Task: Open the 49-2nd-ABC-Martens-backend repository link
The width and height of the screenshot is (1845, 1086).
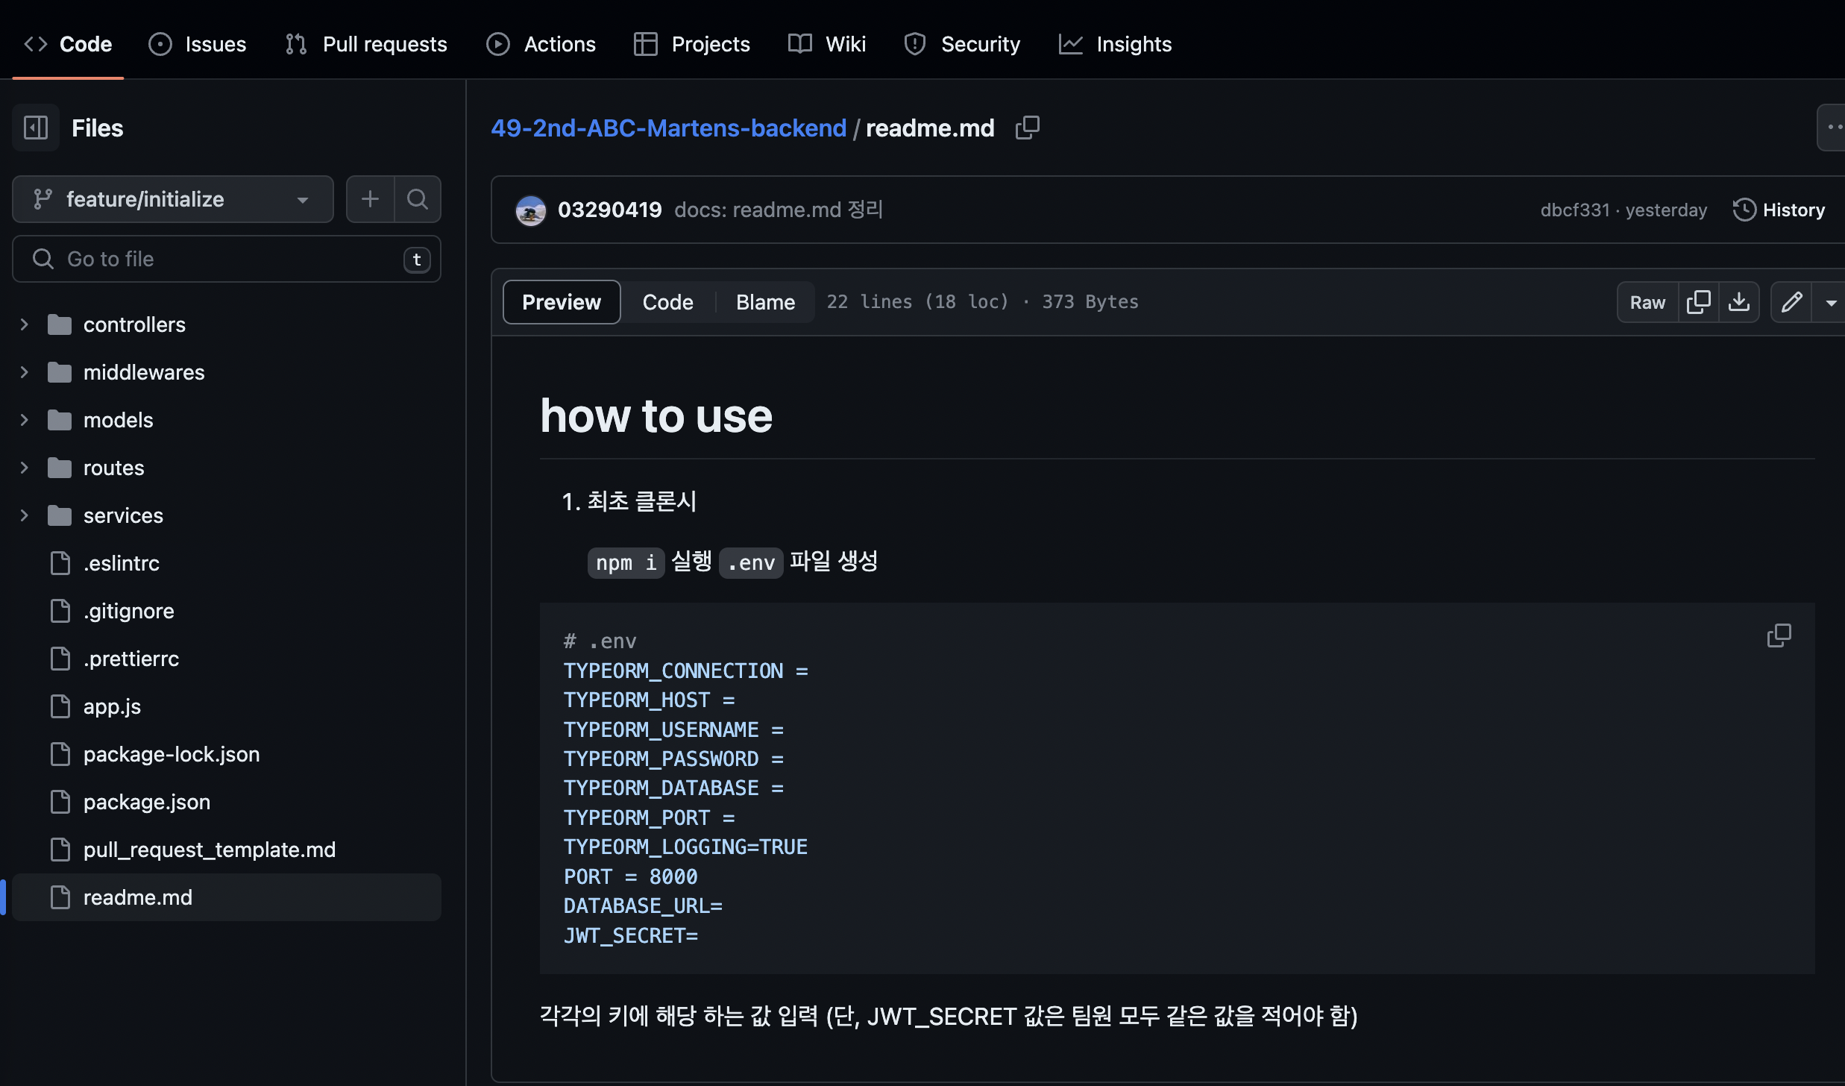Action: coord(668,128)
